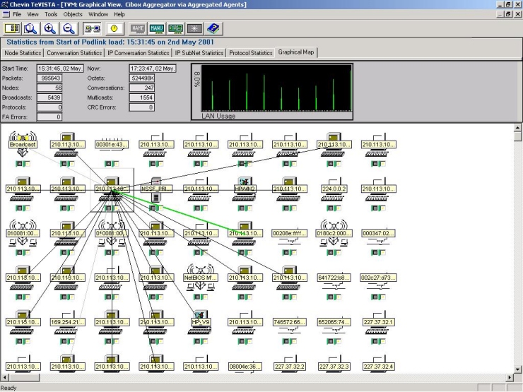Open the Tools menu
Image resolution: width=523 pixels, height=392 pixels.
click(x=51, y=14)
